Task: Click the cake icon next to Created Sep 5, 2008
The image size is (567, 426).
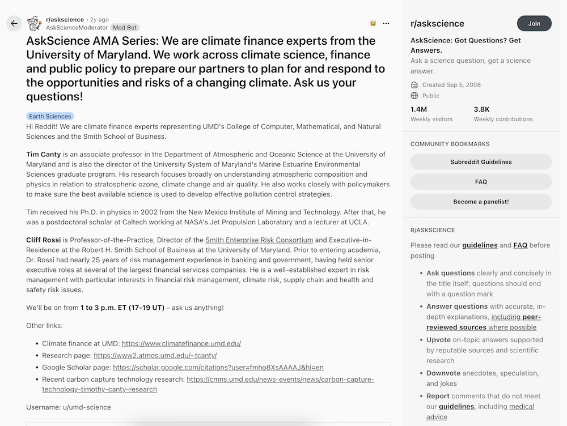Action: click(x=414, y=85)
